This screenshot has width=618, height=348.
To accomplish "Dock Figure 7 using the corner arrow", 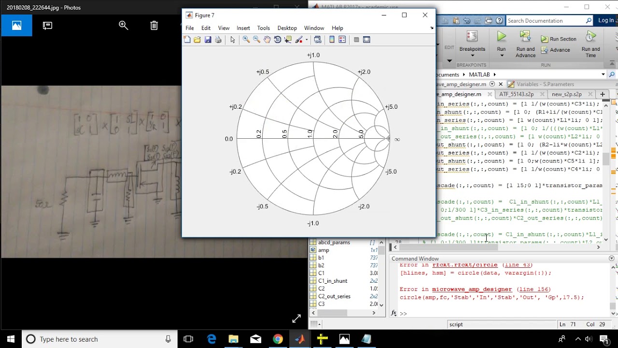I will click(432, 28).
